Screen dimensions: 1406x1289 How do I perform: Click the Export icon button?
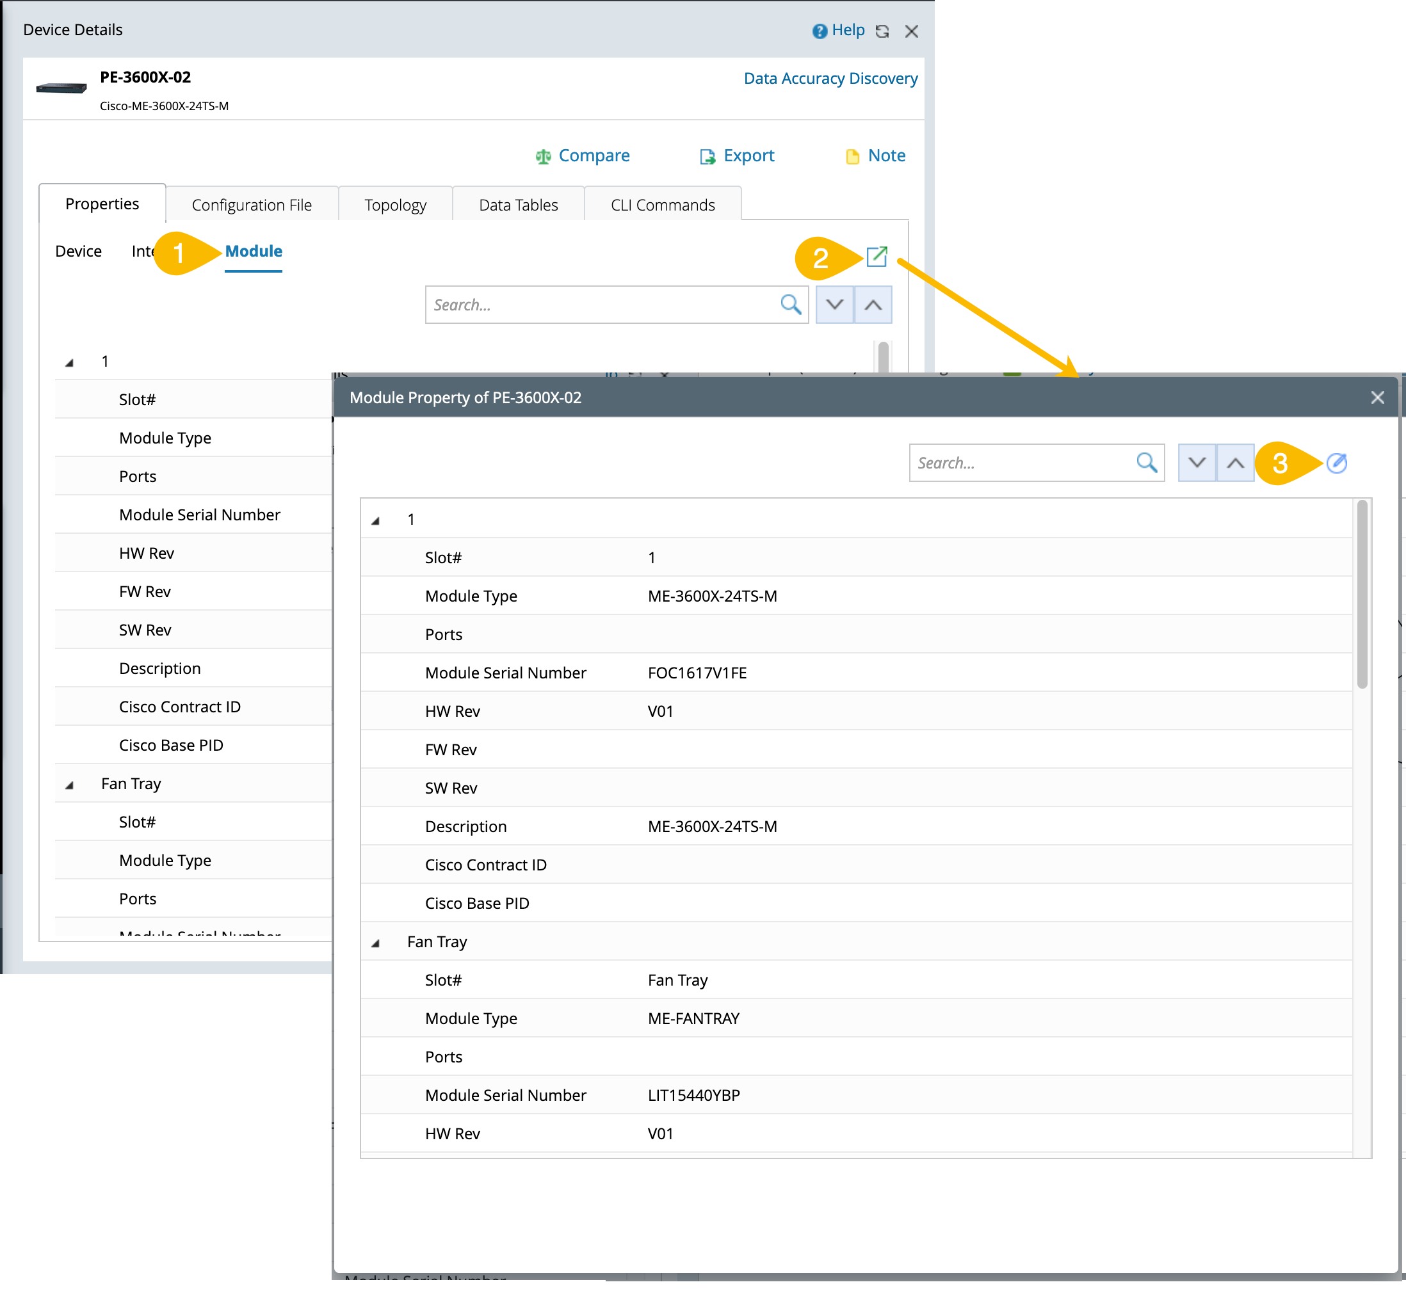tap(707, 156)
